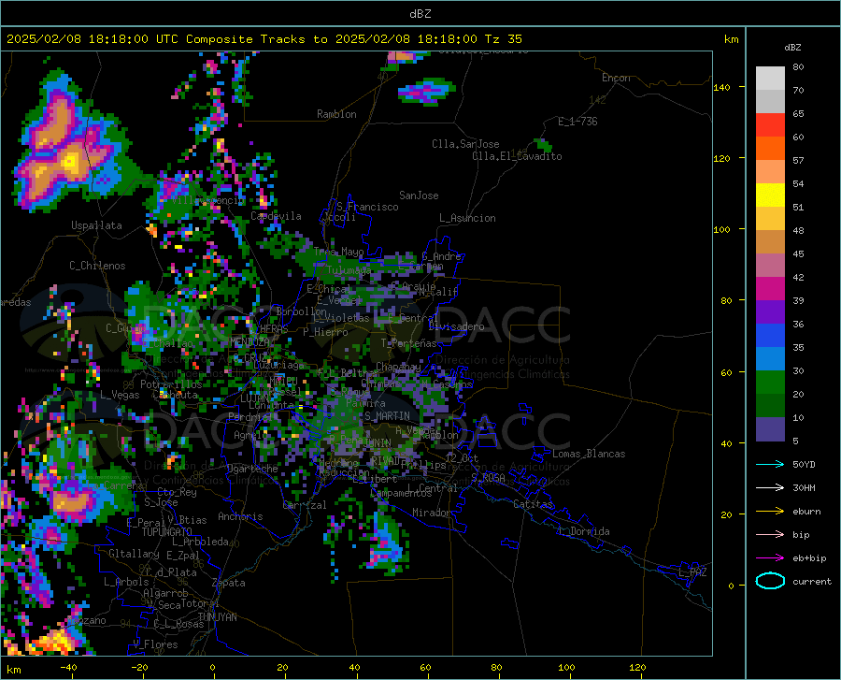Click the Ramblon label near top
The image size is (841, 680).
point(336,114)
